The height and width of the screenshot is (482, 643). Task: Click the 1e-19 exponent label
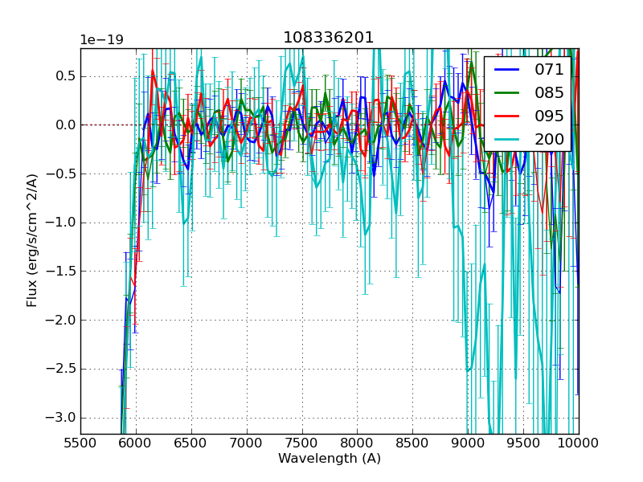click(x=101, y=40)
